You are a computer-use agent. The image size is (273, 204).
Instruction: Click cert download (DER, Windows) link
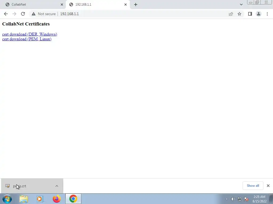pyautogui.click(x=30, y=34)
